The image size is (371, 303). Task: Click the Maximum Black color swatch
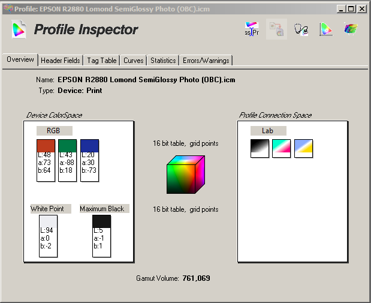[x=101, y=221]
